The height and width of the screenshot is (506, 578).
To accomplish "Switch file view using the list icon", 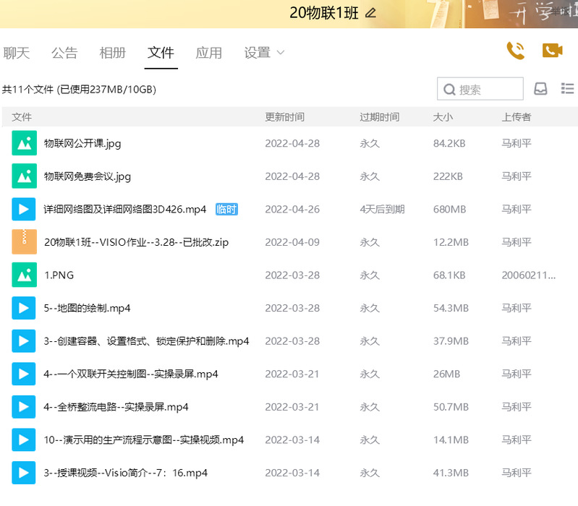I will pyautogui.click(x=567, y=88).
